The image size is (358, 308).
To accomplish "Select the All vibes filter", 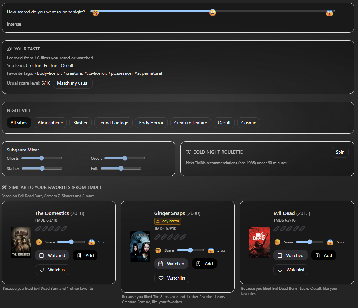I will coord(19,123).
